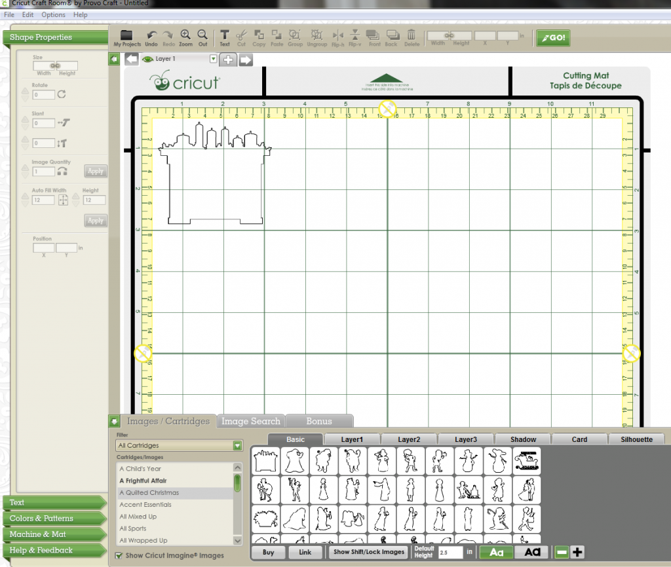This screenshot has width=671, height=567.
Task: Select Accent Essentials cartridge
Action: (x=145, y=505)
